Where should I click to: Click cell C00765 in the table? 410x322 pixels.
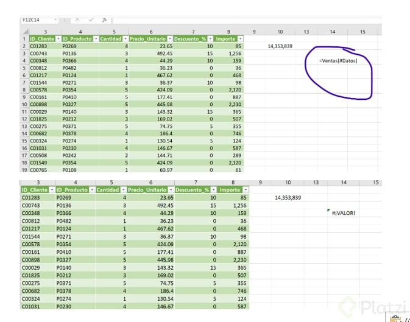click(x=45, y=170)
